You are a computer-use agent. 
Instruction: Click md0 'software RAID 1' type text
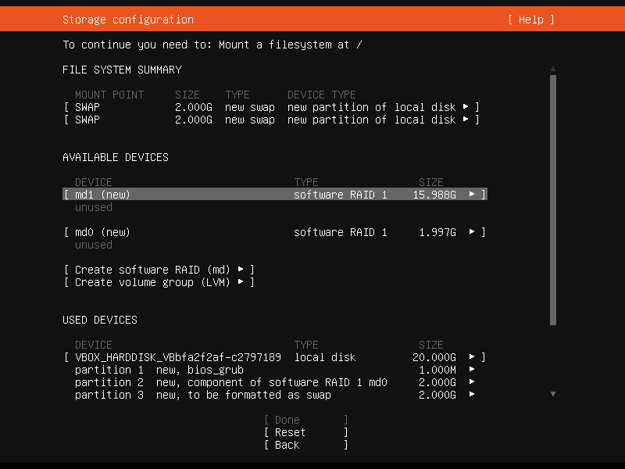(x=341, y=232)
